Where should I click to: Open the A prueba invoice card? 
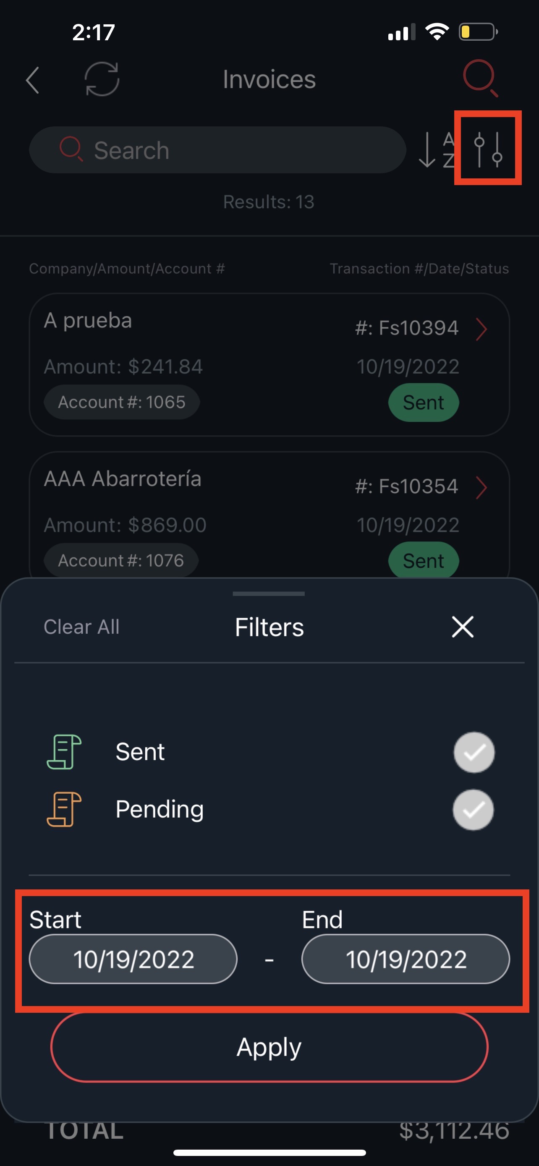pyautogui.click(x=269, y=365)
